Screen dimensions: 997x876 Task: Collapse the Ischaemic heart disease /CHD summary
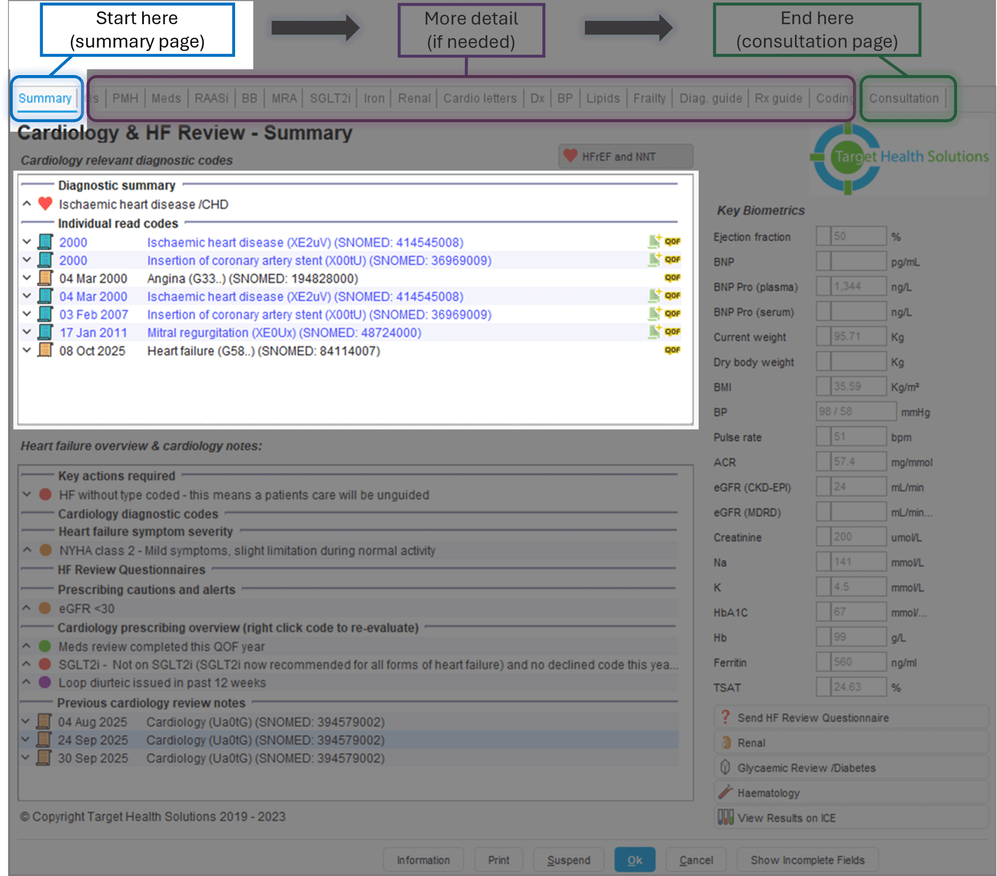27,204
